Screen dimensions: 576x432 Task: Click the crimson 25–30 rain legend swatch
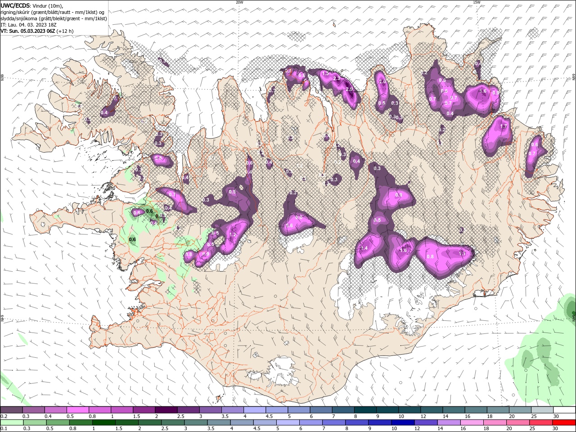tap(540, 423)
